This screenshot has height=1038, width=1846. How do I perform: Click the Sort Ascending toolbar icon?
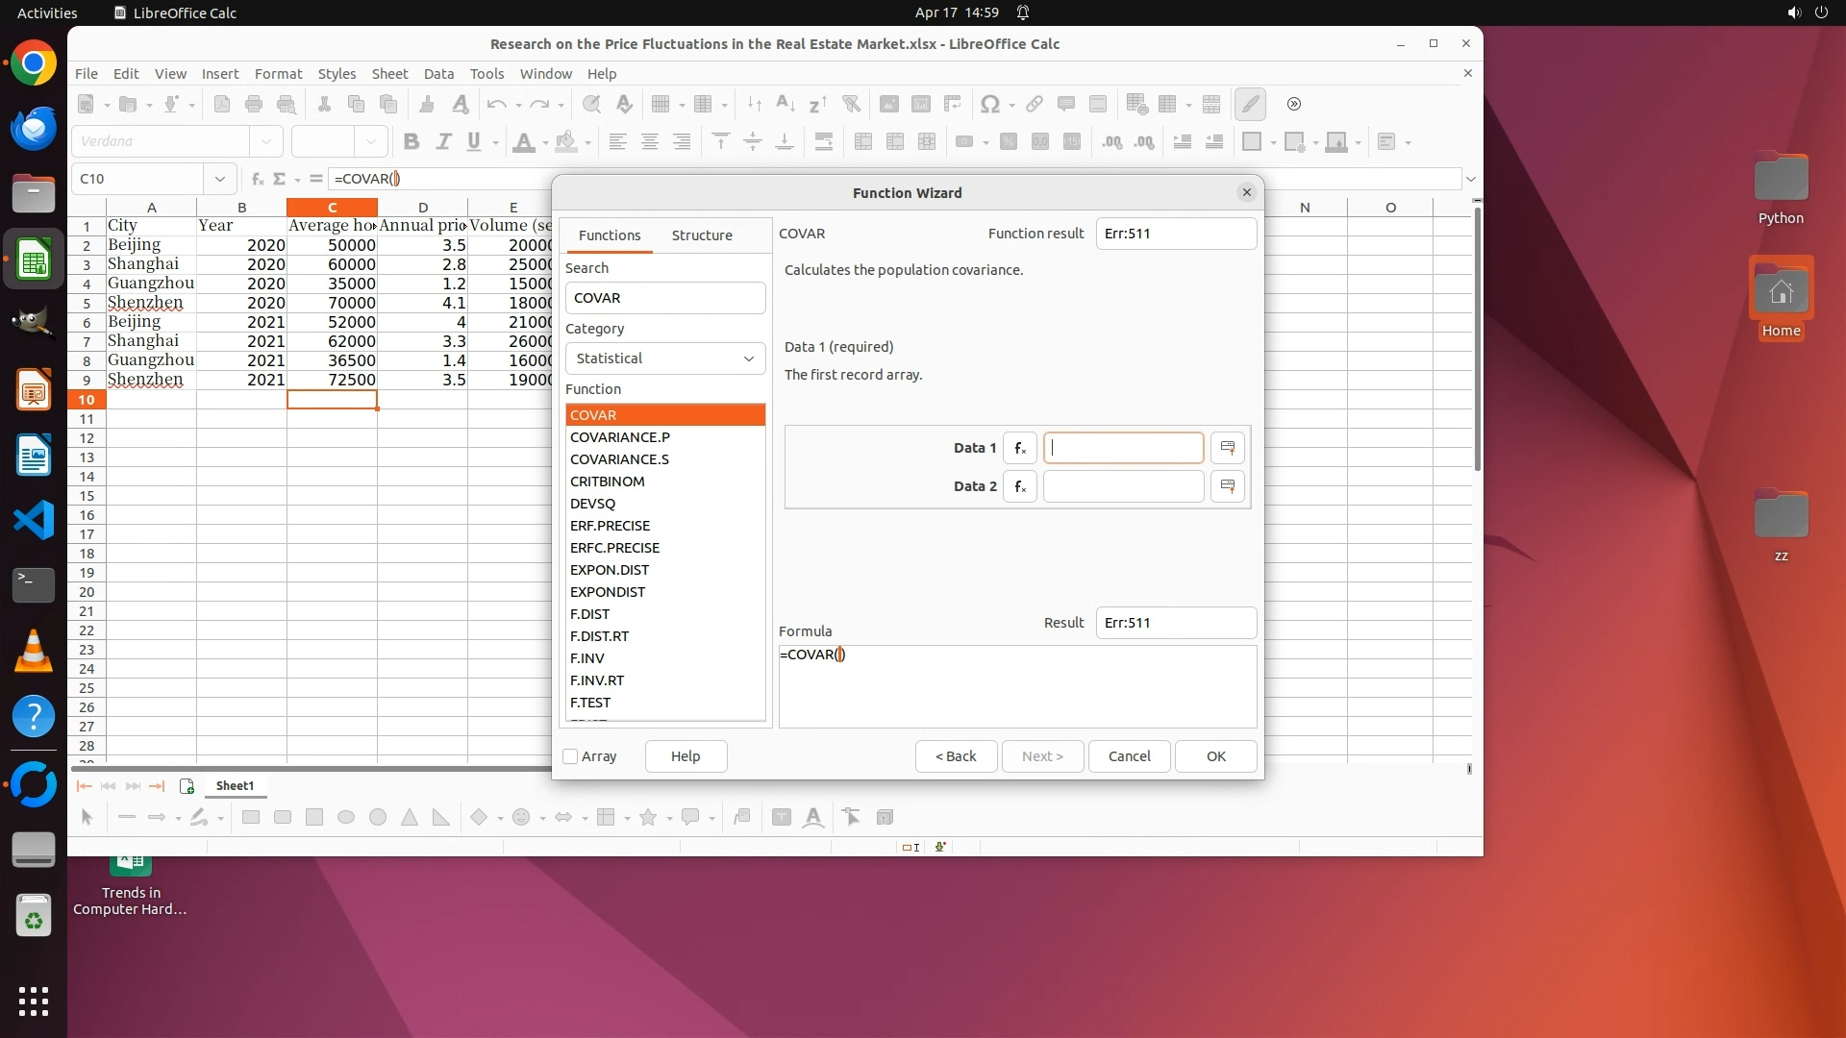tap(786, 104)
